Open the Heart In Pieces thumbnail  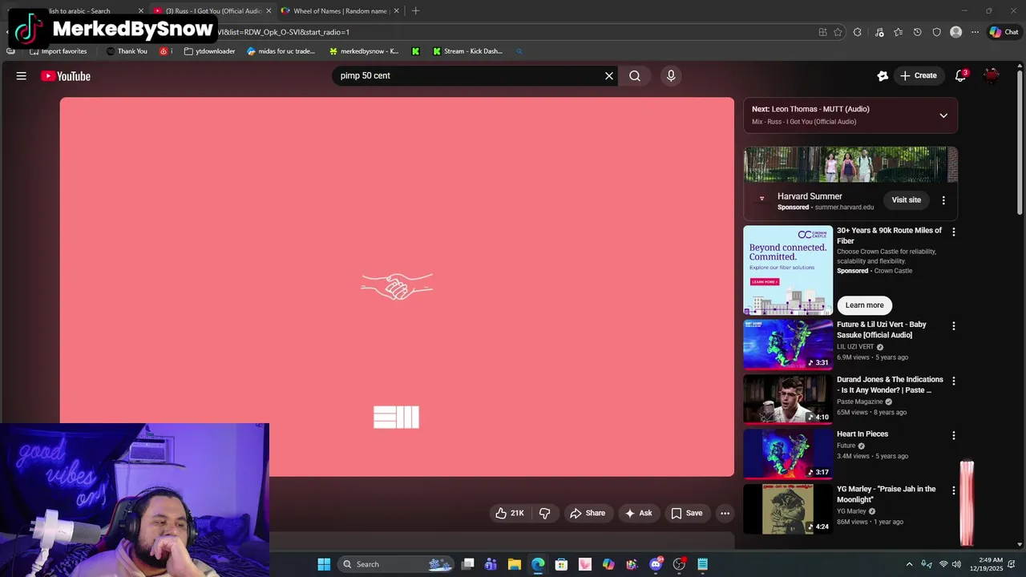pos(788,454)
